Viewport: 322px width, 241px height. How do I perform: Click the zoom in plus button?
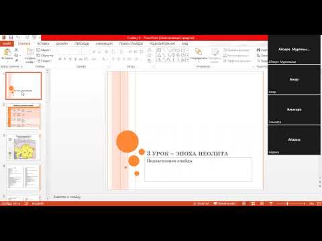point(305,204)
